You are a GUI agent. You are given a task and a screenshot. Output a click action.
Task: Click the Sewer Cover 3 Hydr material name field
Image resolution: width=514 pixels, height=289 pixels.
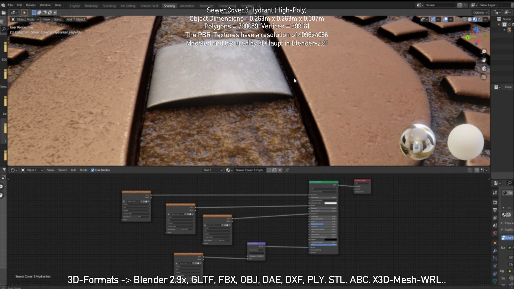[x=250, y=170]
